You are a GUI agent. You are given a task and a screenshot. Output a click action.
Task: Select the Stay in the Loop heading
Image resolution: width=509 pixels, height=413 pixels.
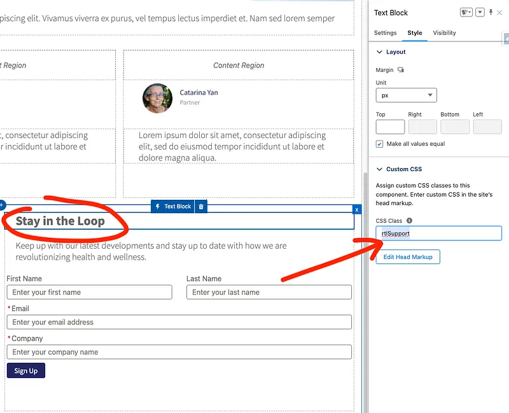click(60, 221)
